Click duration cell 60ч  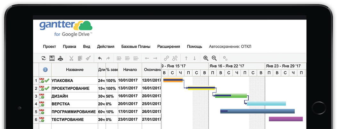[x=101, y=112]
